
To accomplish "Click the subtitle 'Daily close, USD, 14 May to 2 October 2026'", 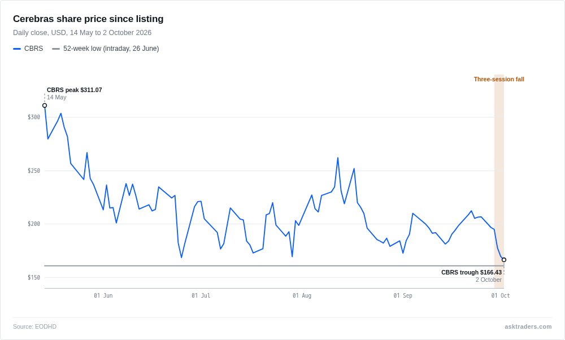I will click(x=82, y=33).
